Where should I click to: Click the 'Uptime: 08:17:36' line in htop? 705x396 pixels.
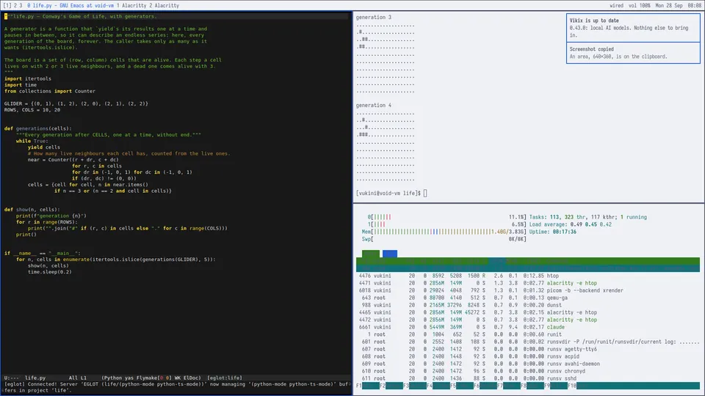pyautogui.click(x=552, y=232)
